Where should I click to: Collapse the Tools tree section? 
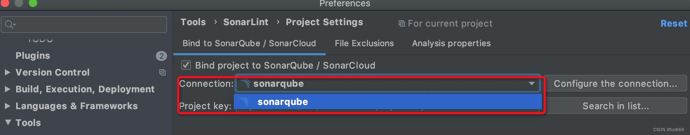tap(8, 122)
